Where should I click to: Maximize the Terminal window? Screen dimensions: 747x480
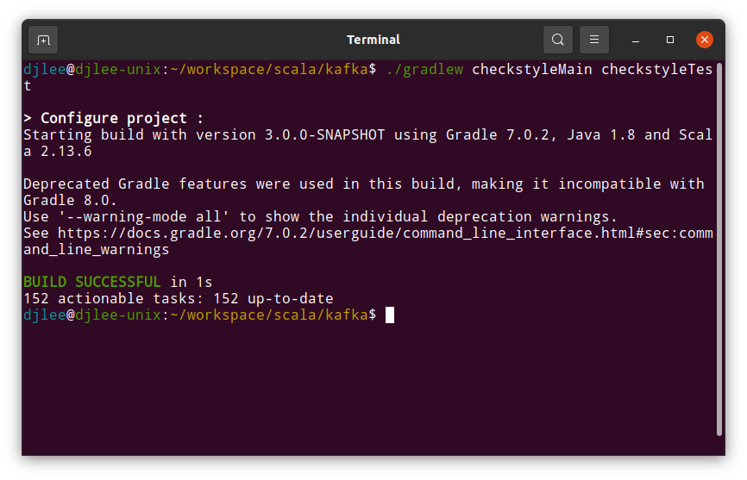click(670, 40)
